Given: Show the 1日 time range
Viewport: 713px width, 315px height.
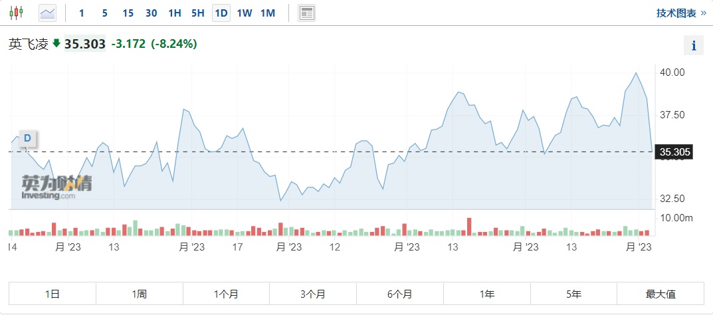Looking at the screenshot, I should (x=52, y=294).
